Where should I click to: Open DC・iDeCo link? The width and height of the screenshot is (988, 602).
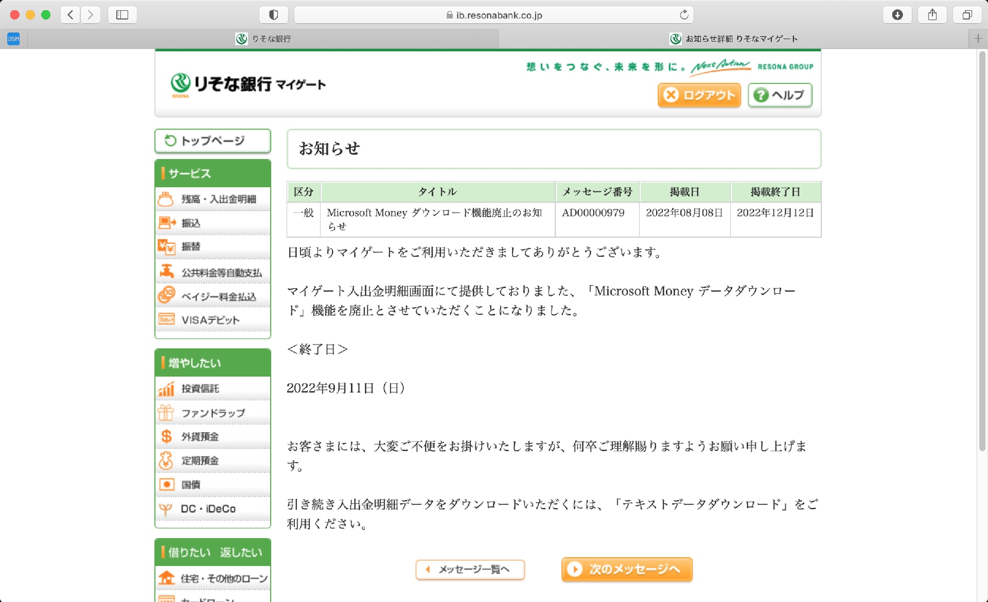(213, 509)
